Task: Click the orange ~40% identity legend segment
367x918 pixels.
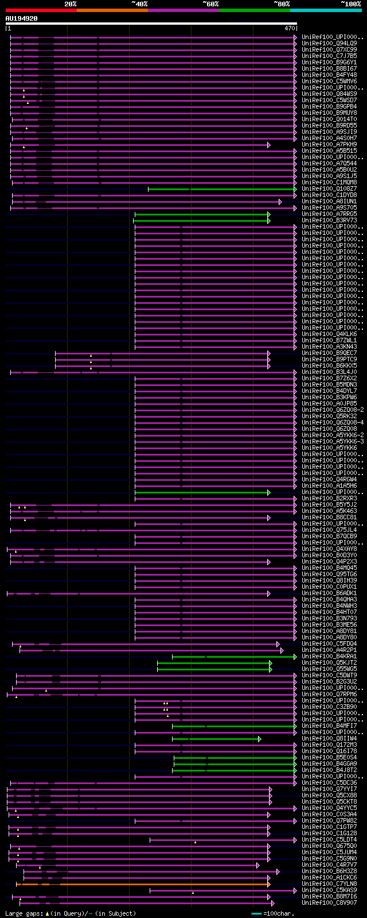Action: point(112,10)
